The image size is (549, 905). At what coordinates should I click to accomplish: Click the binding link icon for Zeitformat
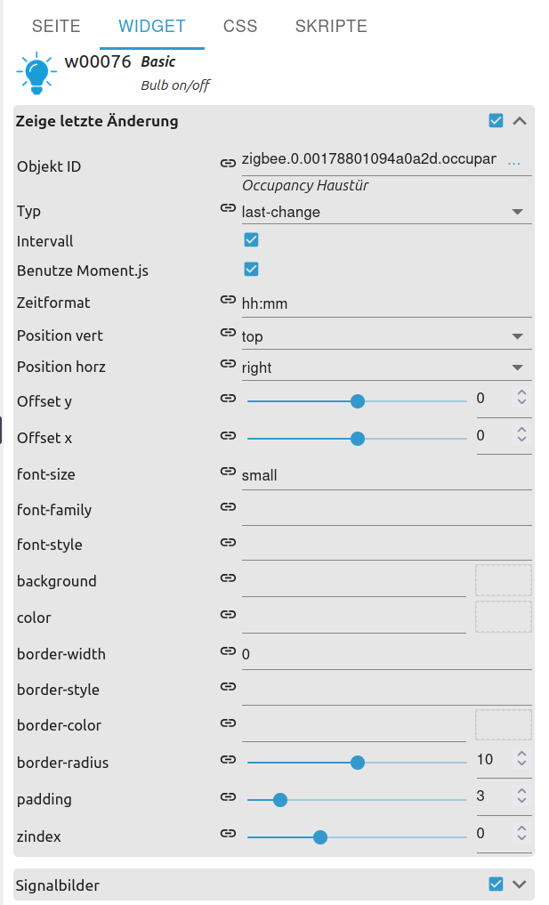228,299
